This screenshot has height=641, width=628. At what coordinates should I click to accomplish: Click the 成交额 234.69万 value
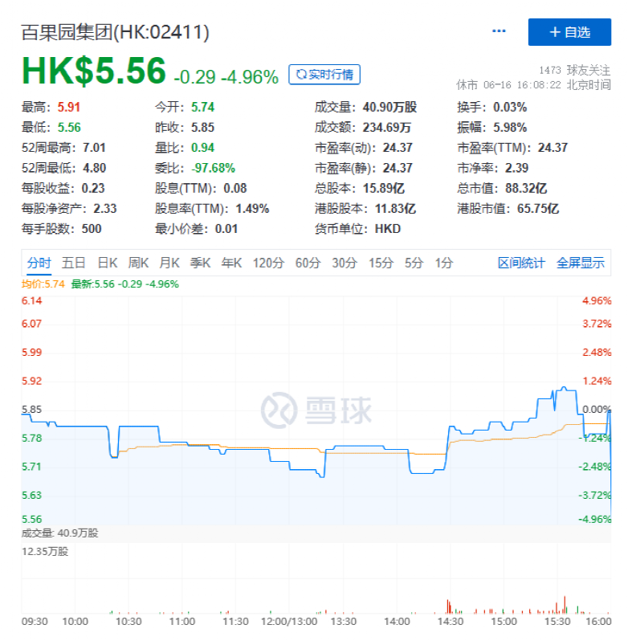point(386,128)
